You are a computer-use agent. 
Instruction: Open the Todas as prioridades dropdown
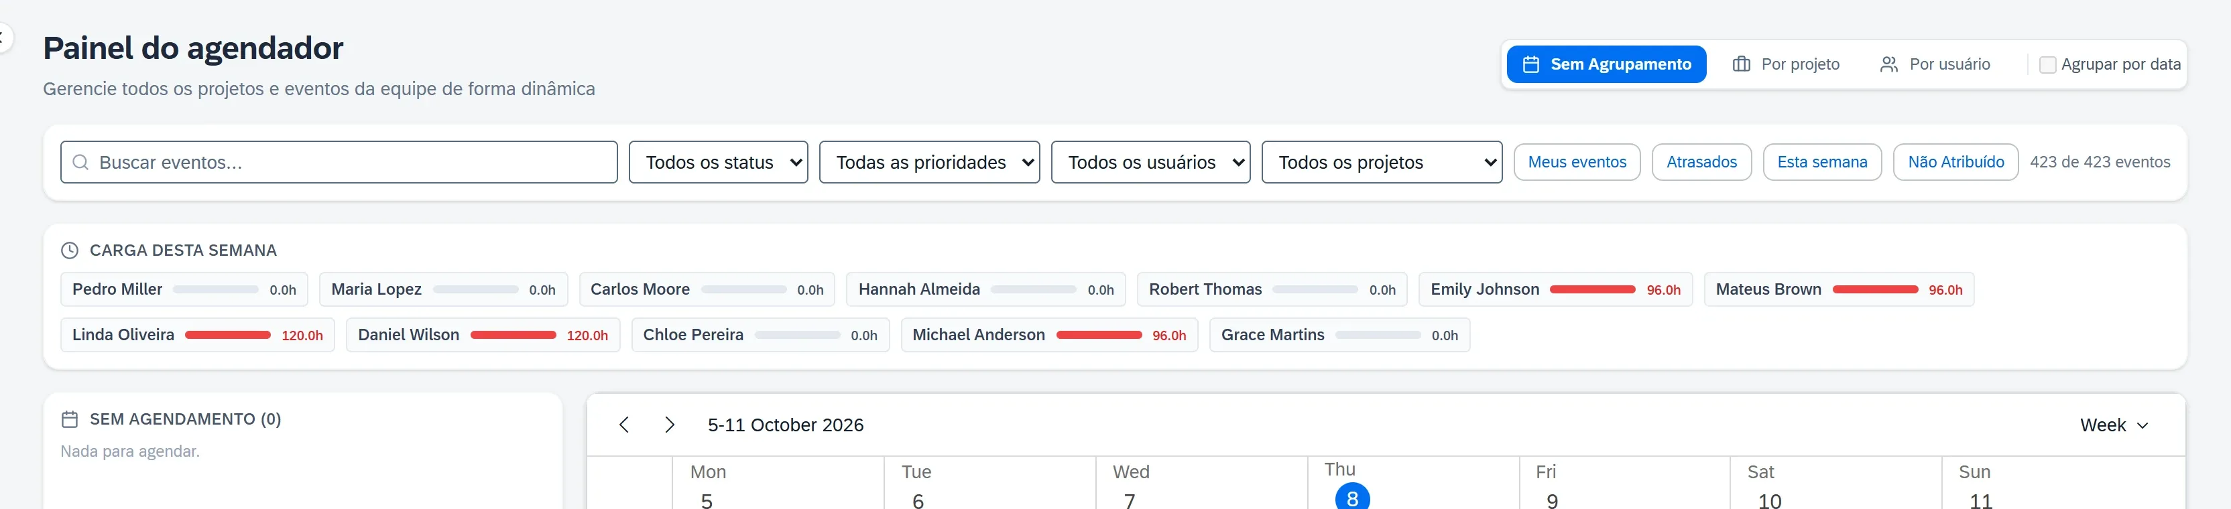pos(929,163)
